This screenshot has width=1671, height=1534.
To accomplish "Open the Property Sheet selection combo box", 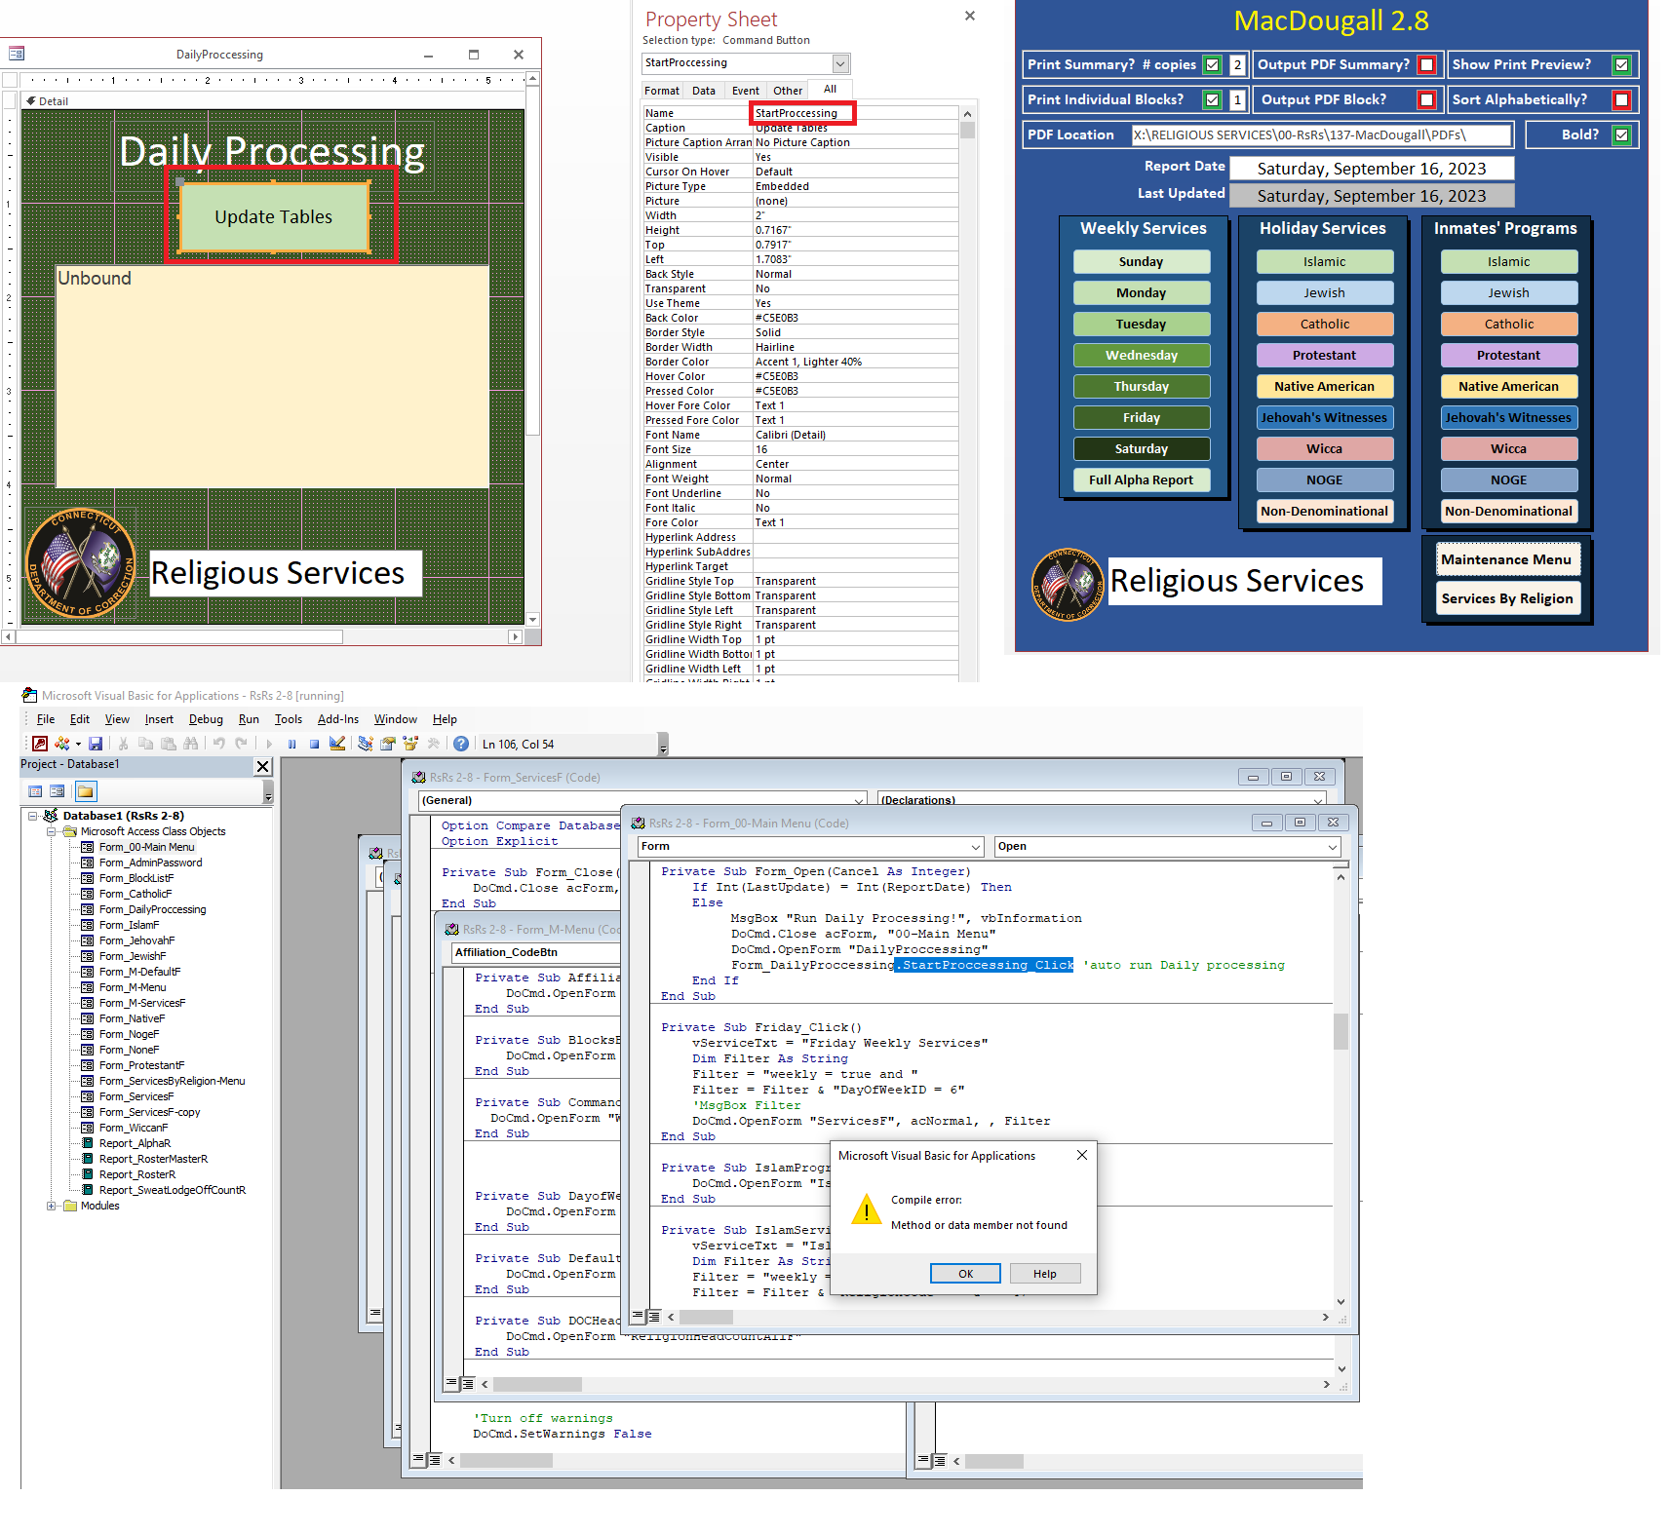I will pyautogui.click(x=839, y=62).
